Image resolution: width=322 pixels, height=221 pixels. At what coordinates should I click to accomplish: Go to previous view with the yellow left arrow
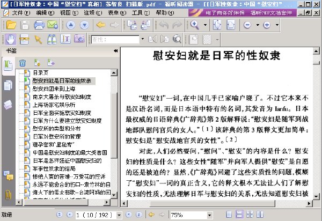(x=101, y=25)
